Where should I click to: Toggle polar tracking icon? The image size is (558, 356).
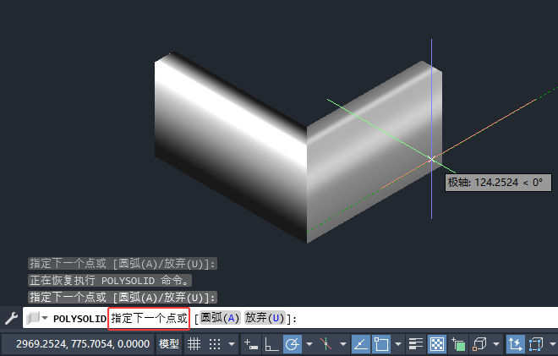(x=293, y=344)
